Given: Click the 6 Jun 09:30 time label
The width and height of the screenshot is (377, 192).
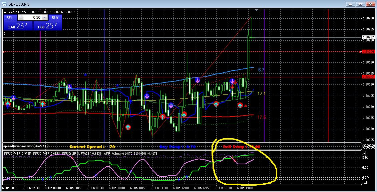Looking at the screenshot, I should (x=95, y=188).
